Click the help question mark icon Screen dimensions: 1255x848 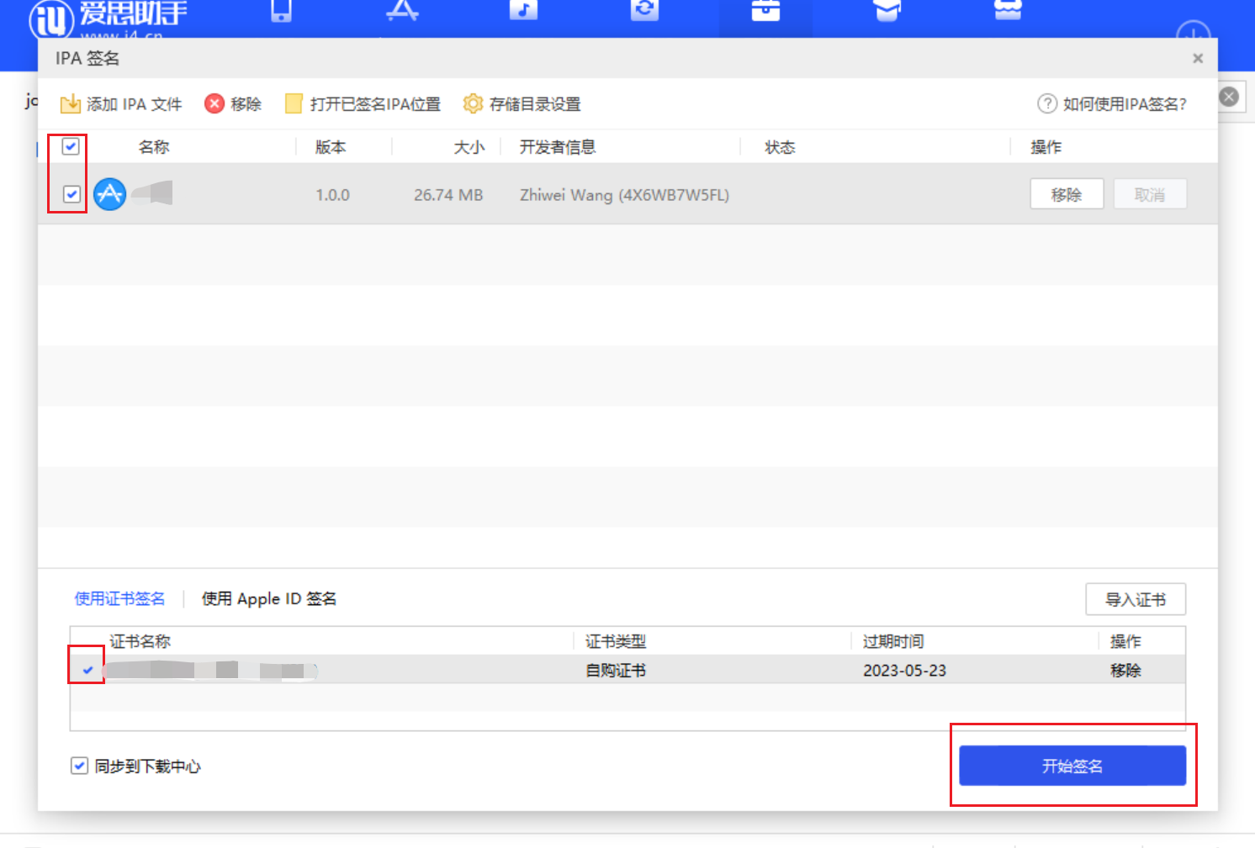pyautogui.click(x=1046, y=103)
